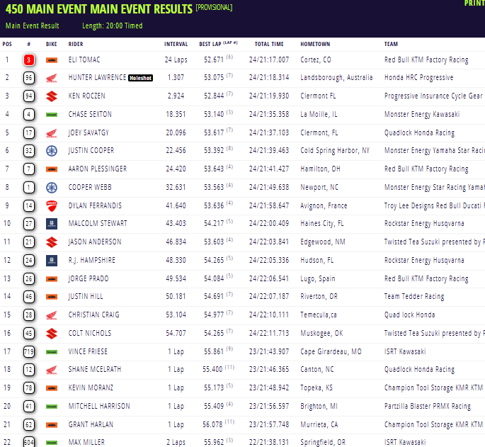The width and height of the screenshot is (485, 447).
Task: Click the BEST LAP column header
Action: coord(218,44)
